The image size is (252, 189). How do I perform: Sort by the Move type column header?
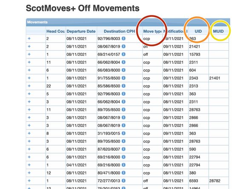pos(152,31)
